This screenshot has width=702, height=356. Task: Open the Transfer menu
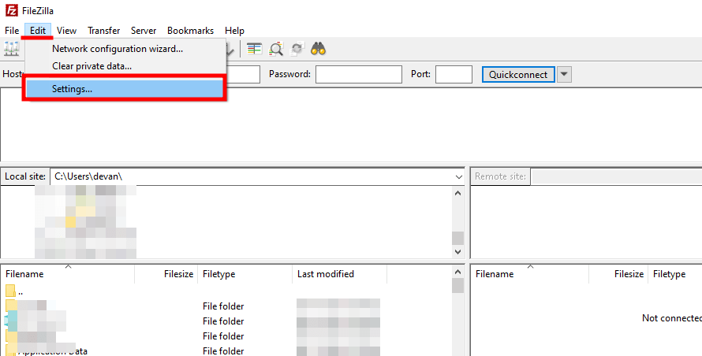pyautogui.click(x=103, y=31)
